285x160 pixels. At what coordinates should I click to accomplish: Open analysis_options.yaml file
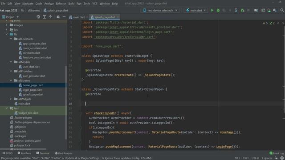click(x=27, y=140)
